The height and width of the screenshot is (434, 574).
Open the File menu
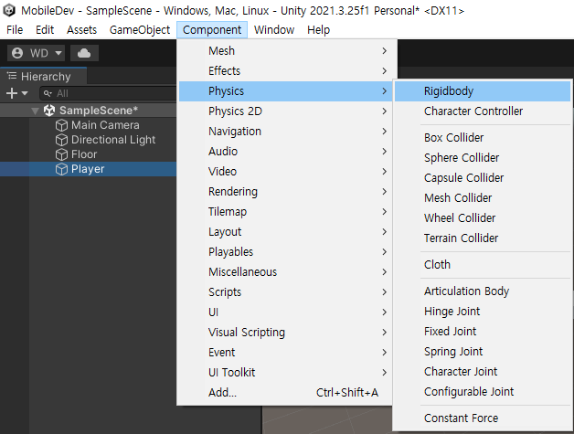pos(15,29)
